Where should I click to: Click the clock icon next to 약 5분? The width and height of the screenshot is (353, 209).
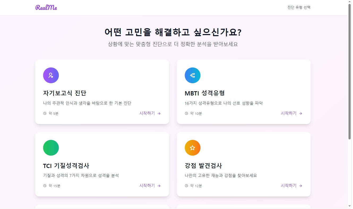point(44,113)
